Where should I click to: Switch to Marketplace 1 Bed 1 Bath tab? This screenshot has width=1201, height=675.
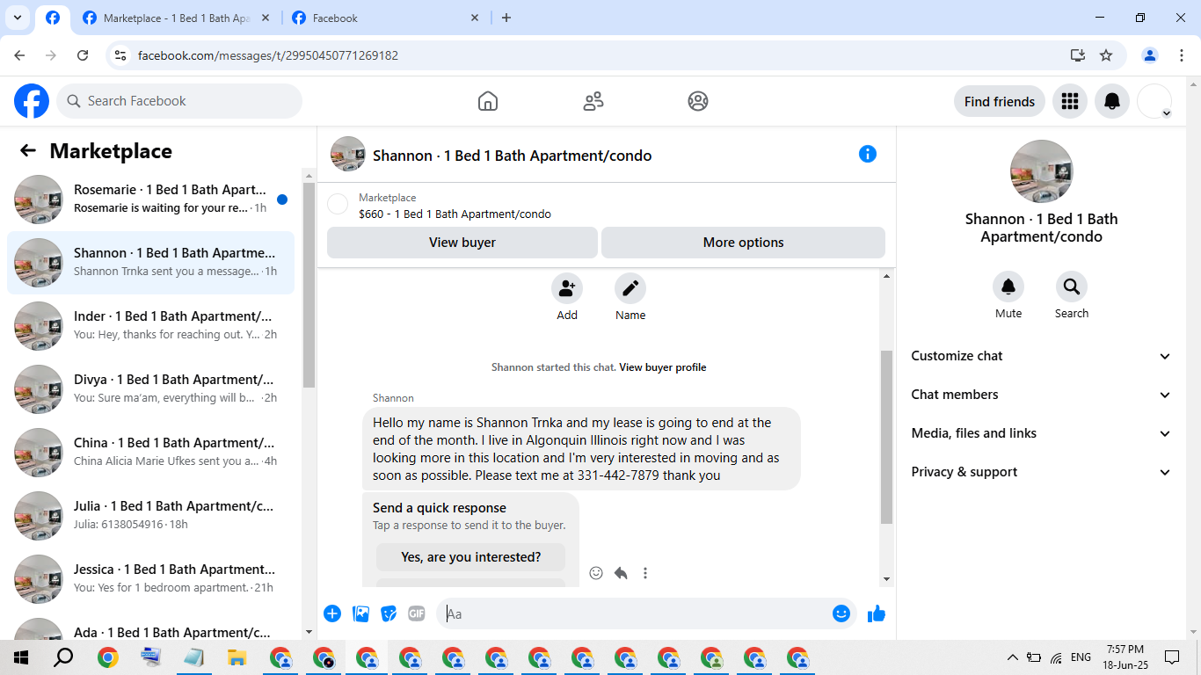point(174,18)
